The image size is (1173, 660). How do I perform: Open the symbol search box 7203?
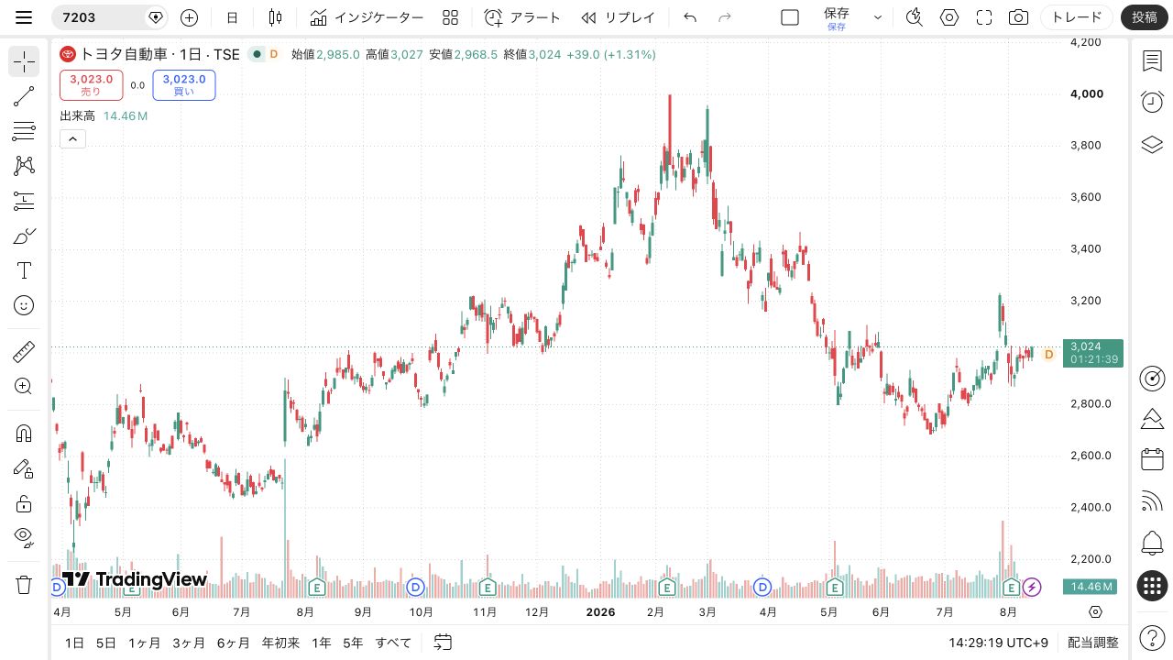click(107, 17)
